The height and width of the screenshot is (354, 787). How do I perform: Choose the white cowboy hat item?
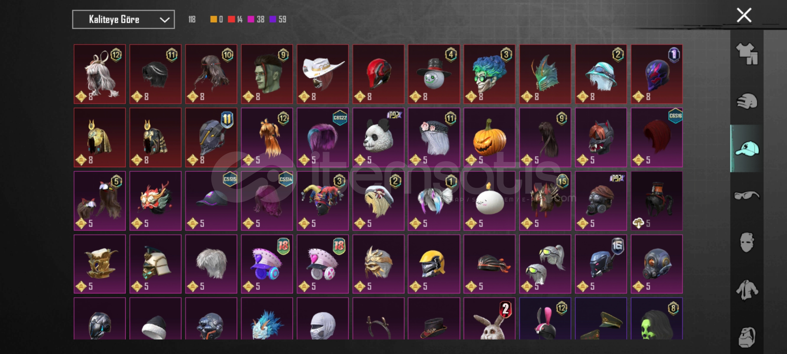click(323, 74)
